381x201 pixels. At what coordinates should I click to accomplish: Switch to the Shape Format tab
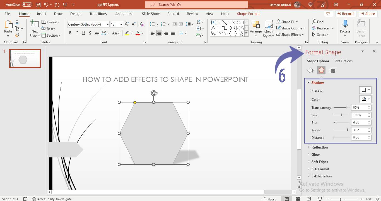click(248, 14)
